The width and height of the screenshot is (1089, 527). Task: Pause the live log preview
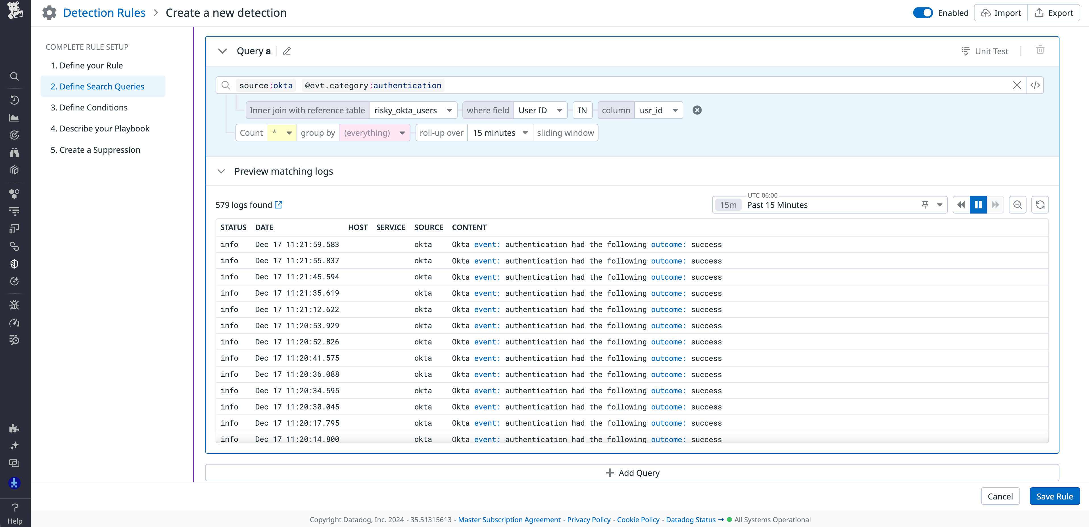coord(978,204)
